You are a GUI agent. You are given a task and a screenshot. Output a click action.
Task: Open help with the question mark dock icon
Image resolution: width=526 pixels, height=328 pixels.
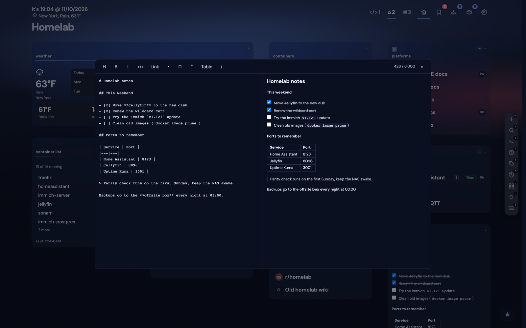(x=512, y=153)
